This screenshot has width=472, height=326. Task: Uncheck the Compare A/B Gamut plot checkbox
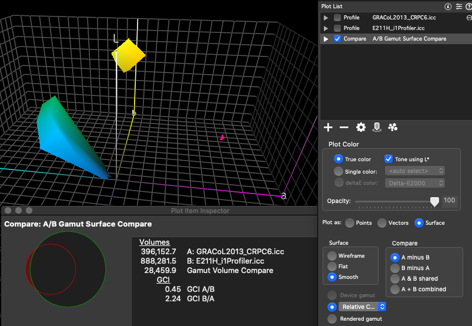(337, 39)
